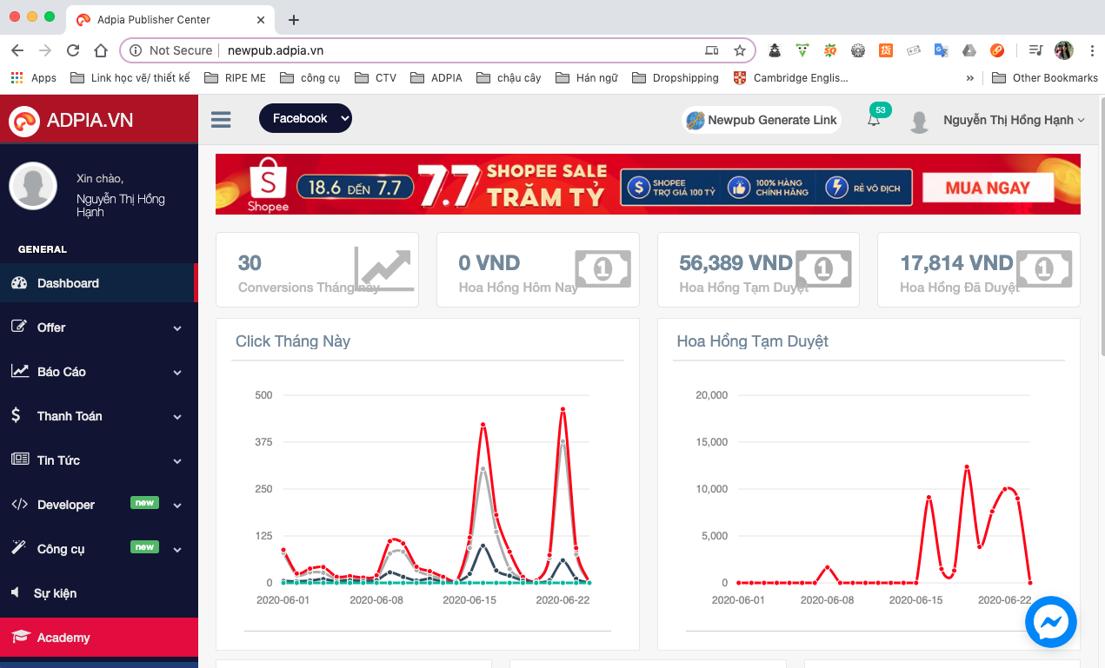Viewport: 1105px width, 668px height.
Task: Open the Chrome three-dot menu
Action: (x=1092, y=50)
